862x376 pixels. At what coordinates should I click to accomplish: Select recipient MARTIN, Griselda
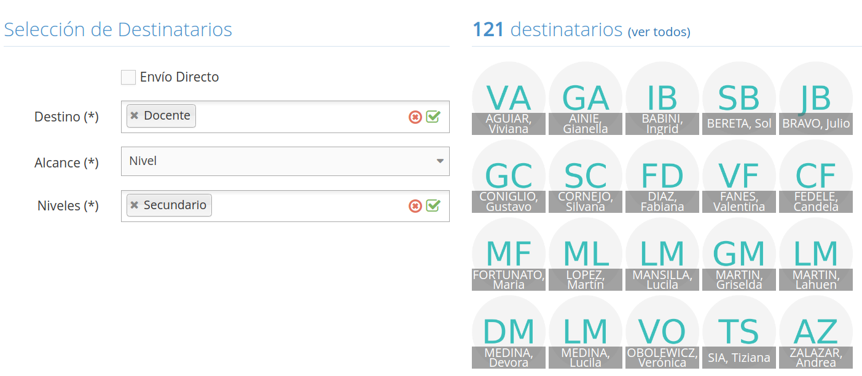pyautogui.click(x=739, y=254)
